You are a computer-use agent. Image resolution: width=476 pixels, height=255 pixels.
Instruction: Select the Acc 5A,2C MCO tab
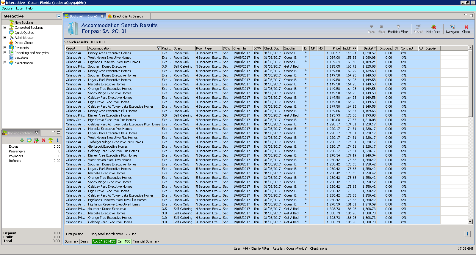pyautogui.click(x=104, y=241)
